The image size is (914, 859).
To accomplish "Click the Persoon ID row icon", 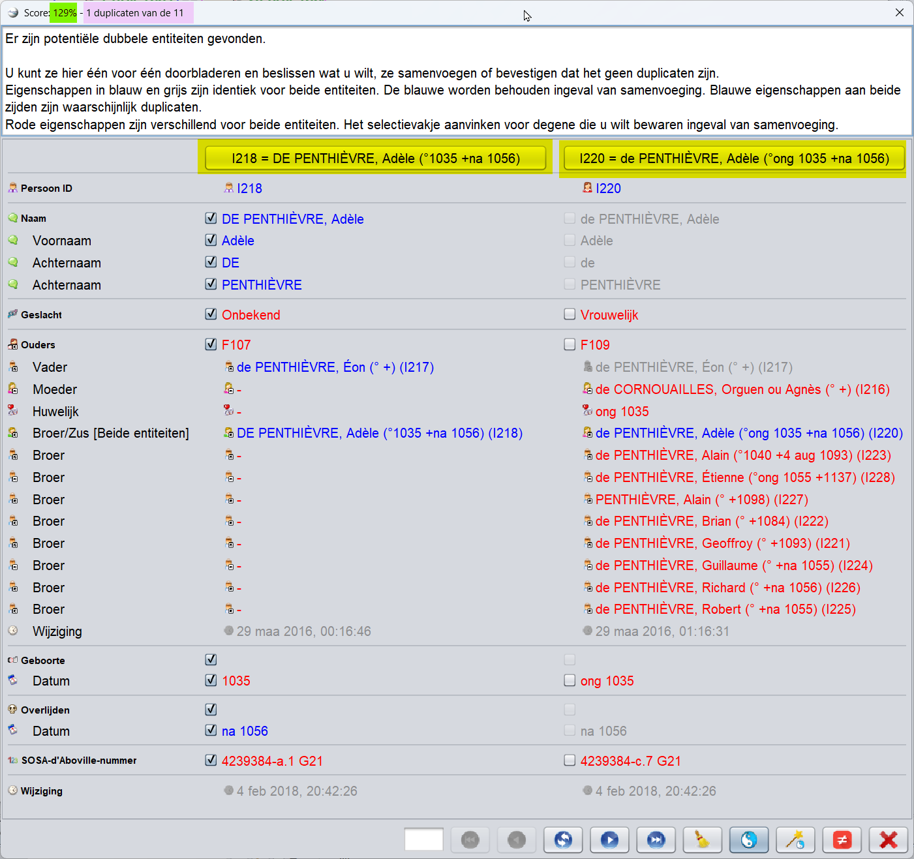I will tap(13, 188).
